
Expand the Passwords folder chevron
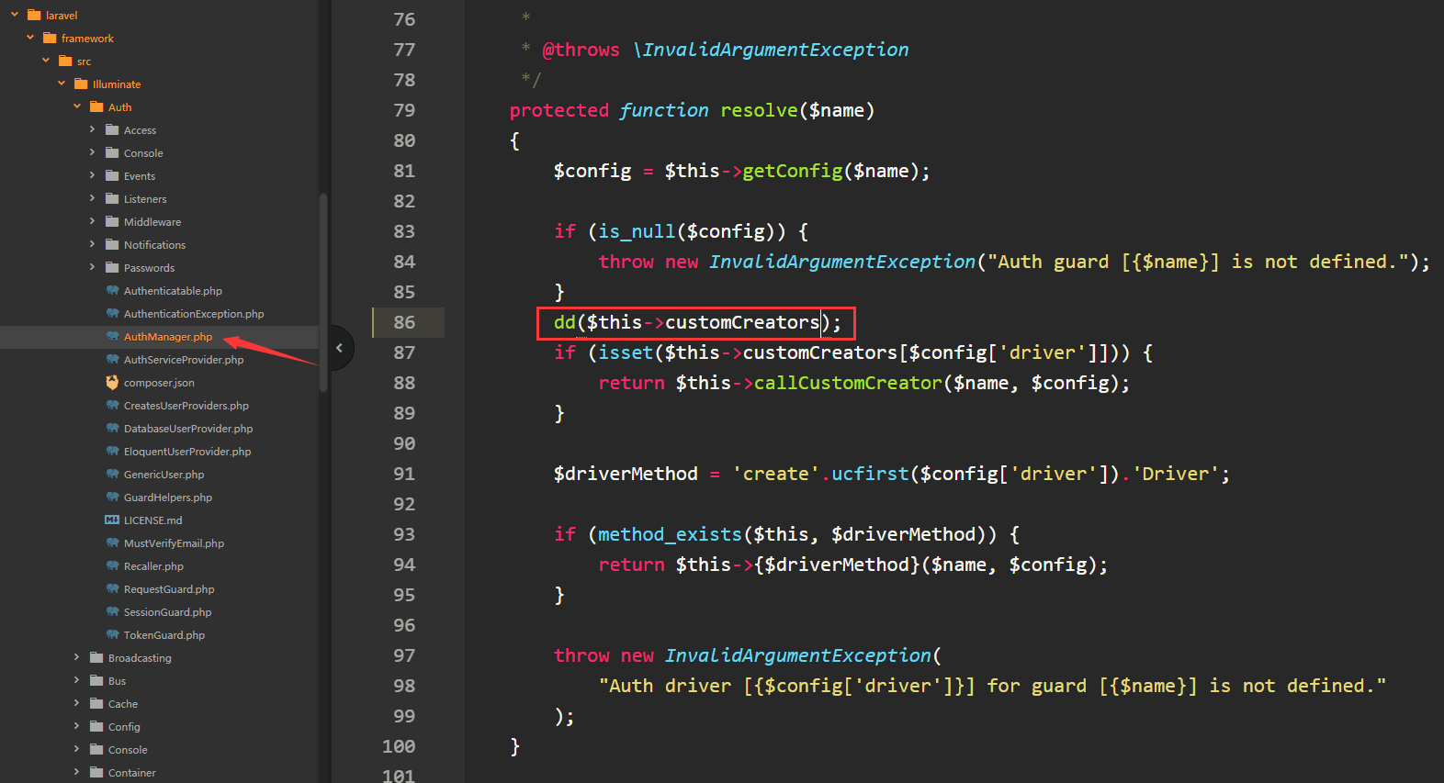(x=93, y=267)
